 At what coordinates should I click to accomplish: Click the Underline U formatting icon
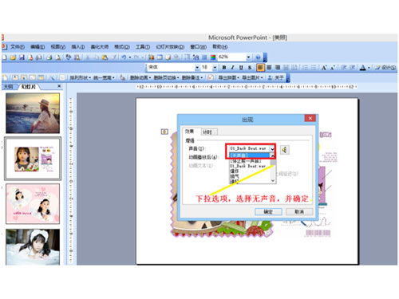(x=241, y=68)
